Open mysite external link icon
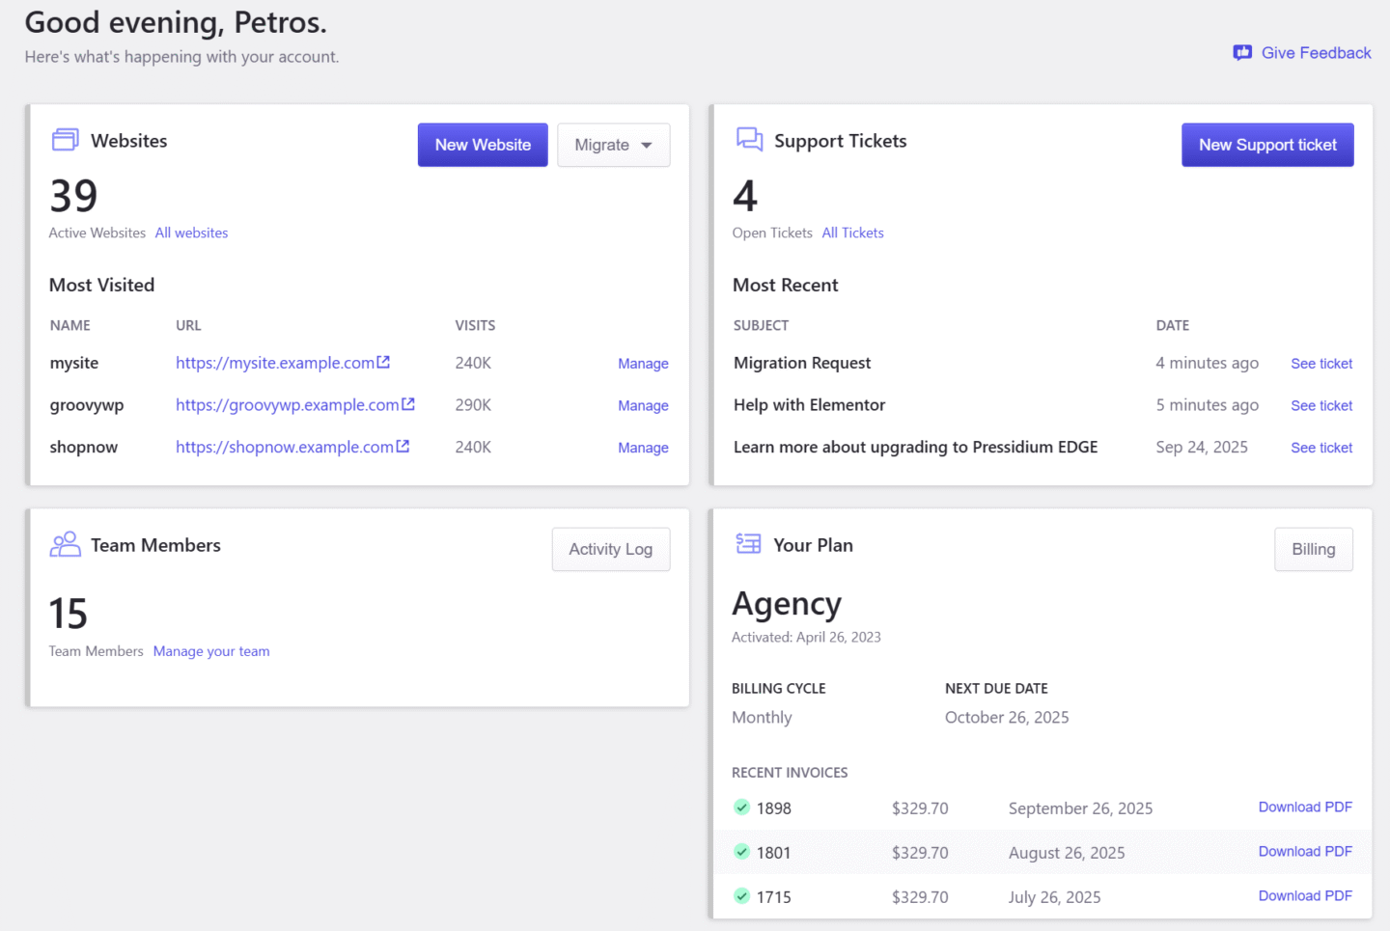Screen dimensions: 1390x931 pyautogui.click(x=383, y=363)
